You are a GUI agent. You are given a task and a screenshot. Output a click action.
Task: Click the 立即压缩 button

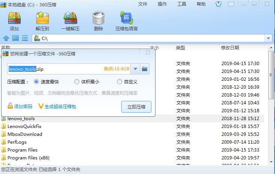[x=136, y=107]
